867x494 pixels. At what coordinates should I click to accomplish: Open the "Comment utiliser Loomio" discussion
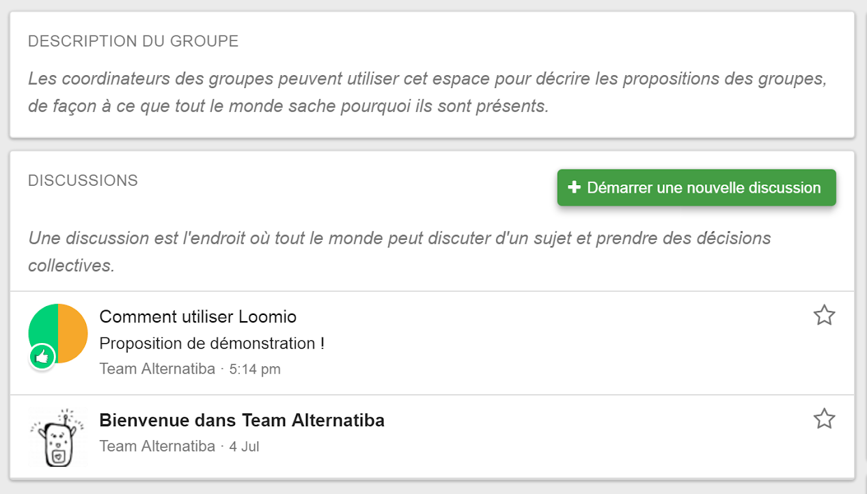tap(198, 316)
